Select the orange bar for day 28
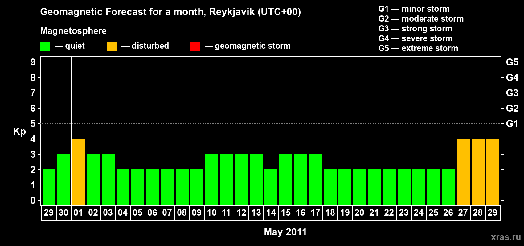Viewport: 524px width, 246px height. (478, 172)
